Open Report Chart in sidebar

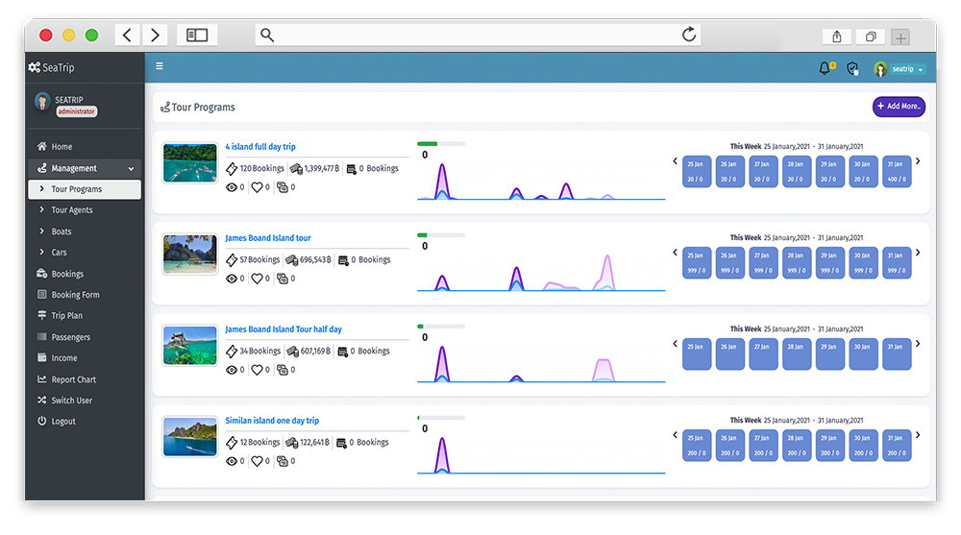(x=85, y=379)
